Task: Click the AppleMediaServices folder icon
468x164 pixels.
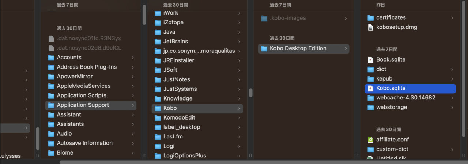Action: pos(51,86)
